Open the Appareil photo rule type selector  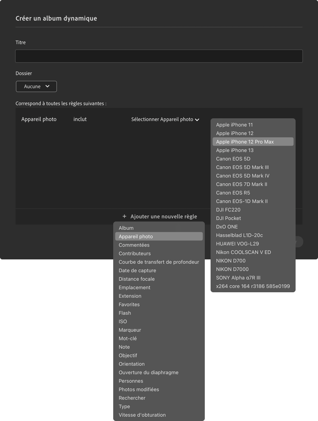click(x=39, y=119)
